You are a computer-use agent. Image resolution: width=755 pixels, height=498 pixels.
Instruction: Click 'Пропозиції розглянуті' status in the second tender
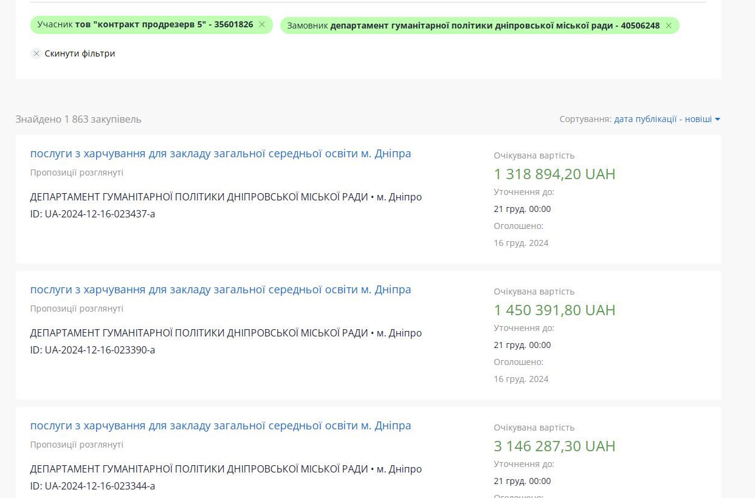(x=77, y=309)
